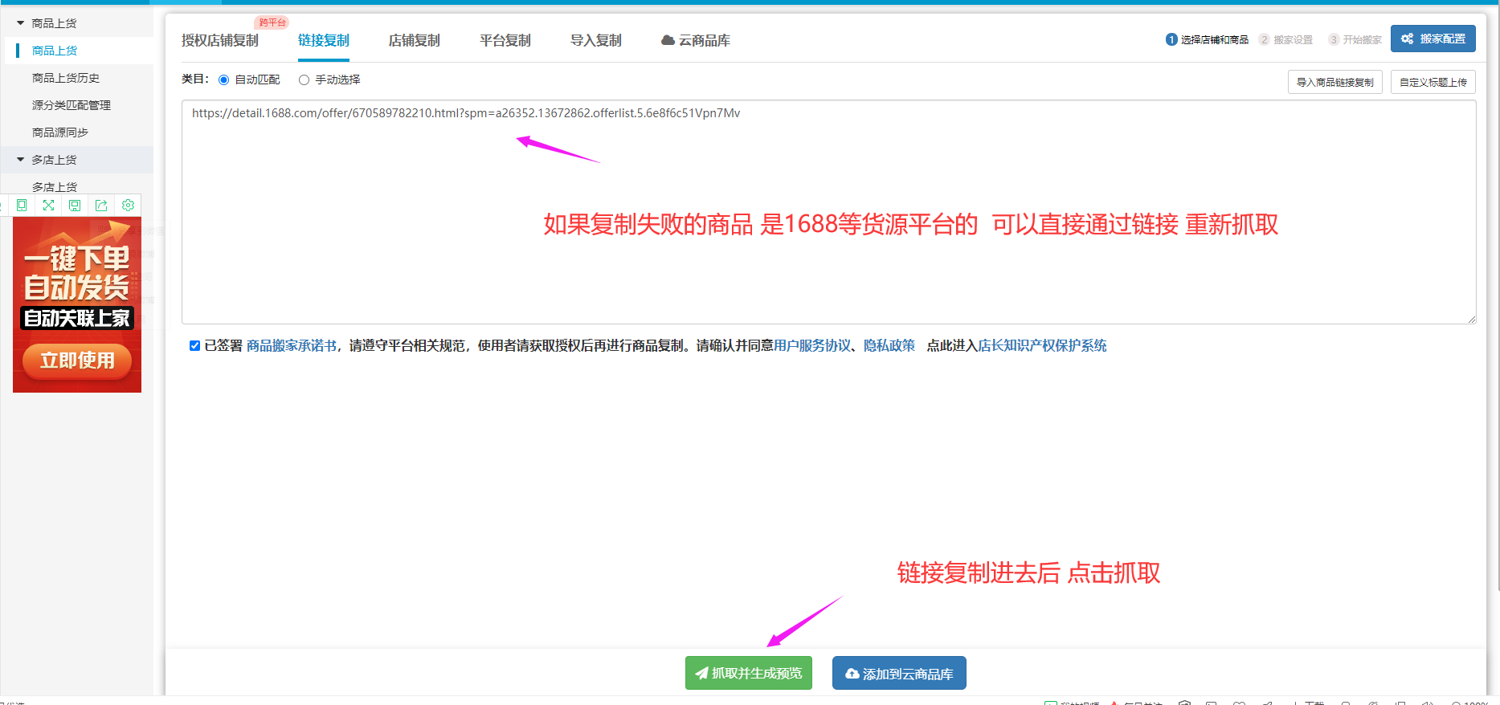Image resolution: width=1500 pixels, height=705 pixels.
Task: Click the 搬家配置 configuration button
Action: coord(1433,39)
